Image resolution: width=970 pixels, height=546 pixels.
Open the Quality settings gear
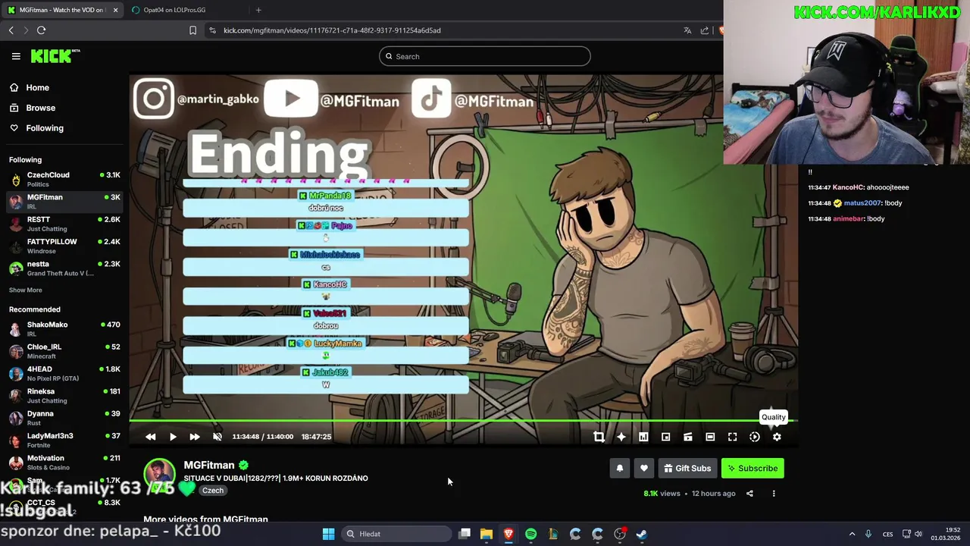[777, 437]
